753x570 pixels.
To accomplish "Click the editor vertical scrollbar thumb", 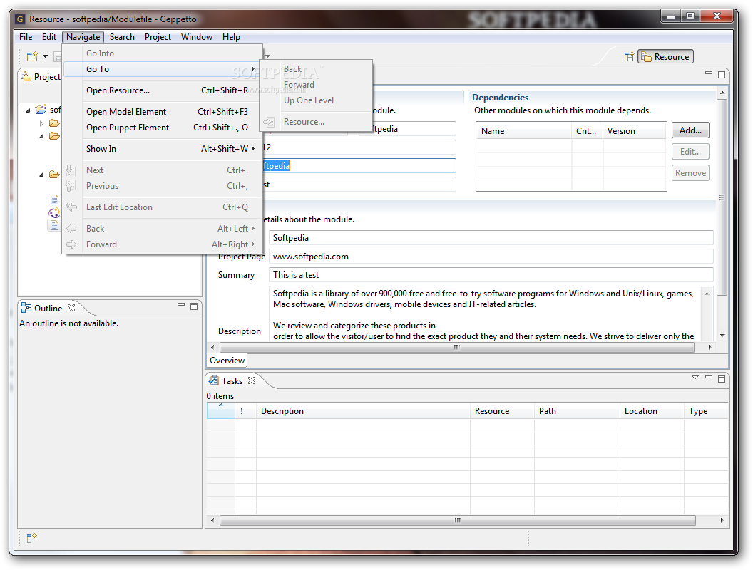I will tap(722, 197).
